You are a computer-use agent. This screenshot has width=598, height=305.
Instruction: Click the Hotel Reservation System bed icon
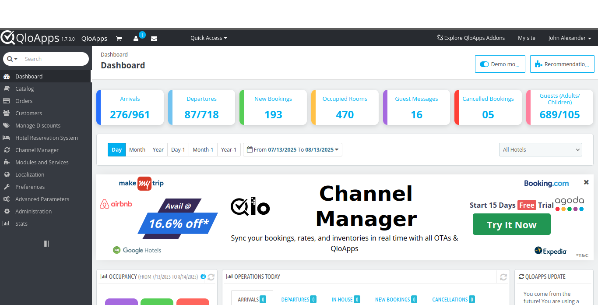click(x=6, y=138)
